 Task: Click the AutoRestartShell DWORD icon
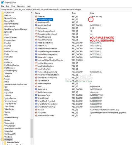36,25
